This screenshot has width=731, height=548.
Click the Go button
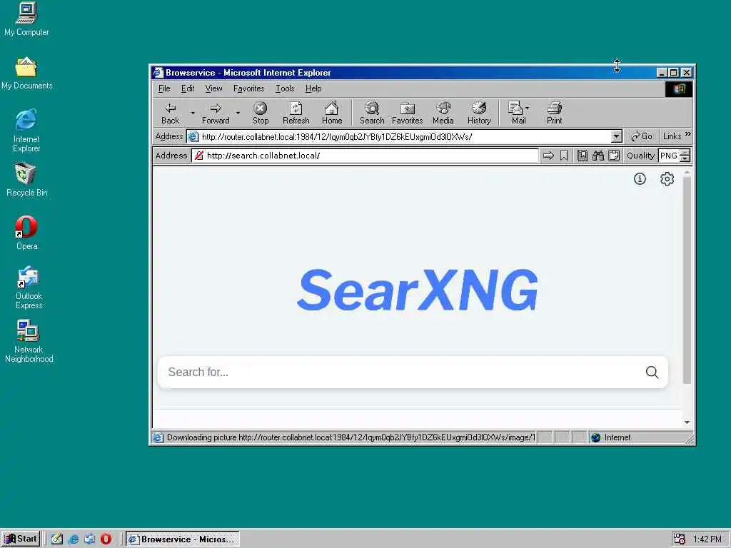click(x=642, y=136)
